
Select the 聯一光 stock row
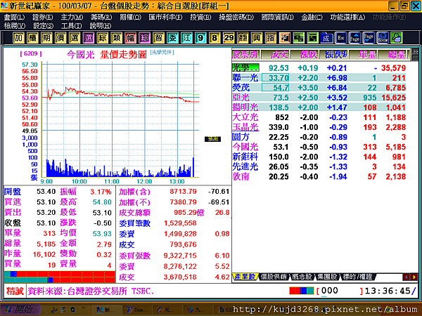tap(319, 78)
